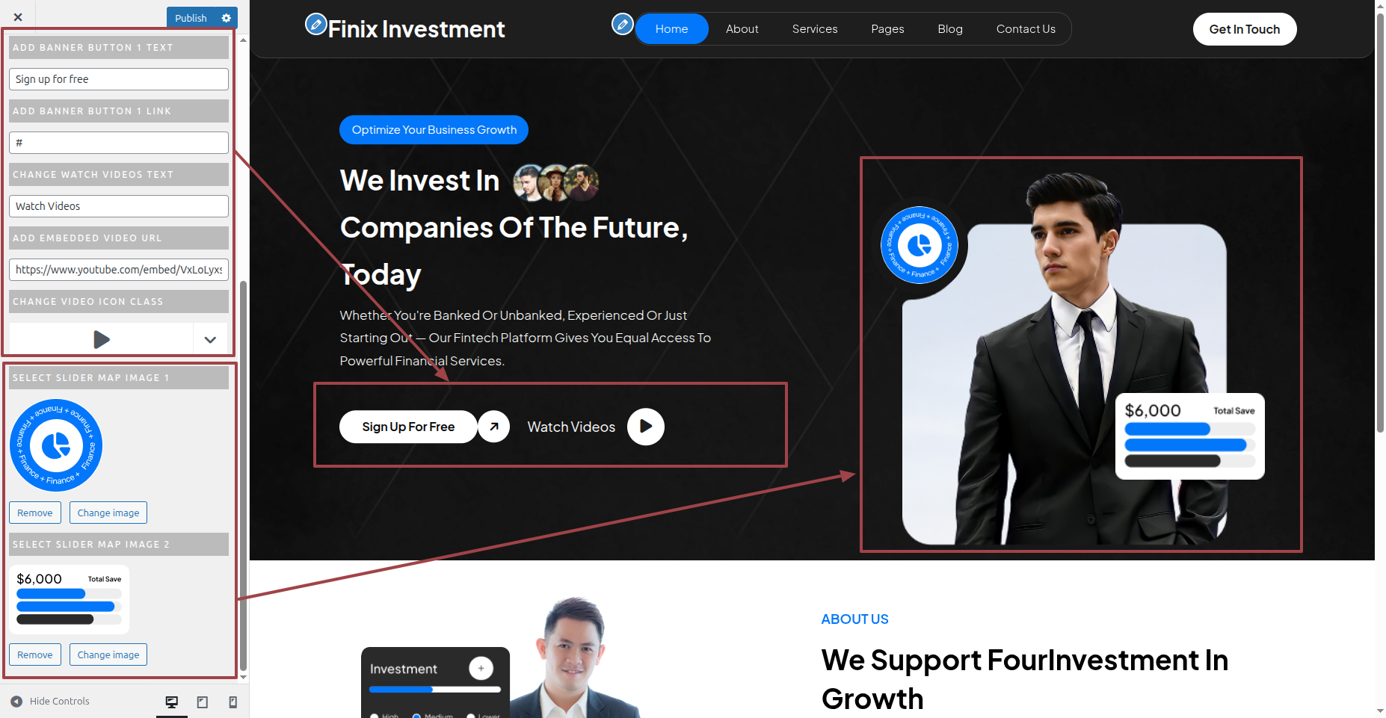Remove slider map image 1
1386x718 pixels.
35,513
